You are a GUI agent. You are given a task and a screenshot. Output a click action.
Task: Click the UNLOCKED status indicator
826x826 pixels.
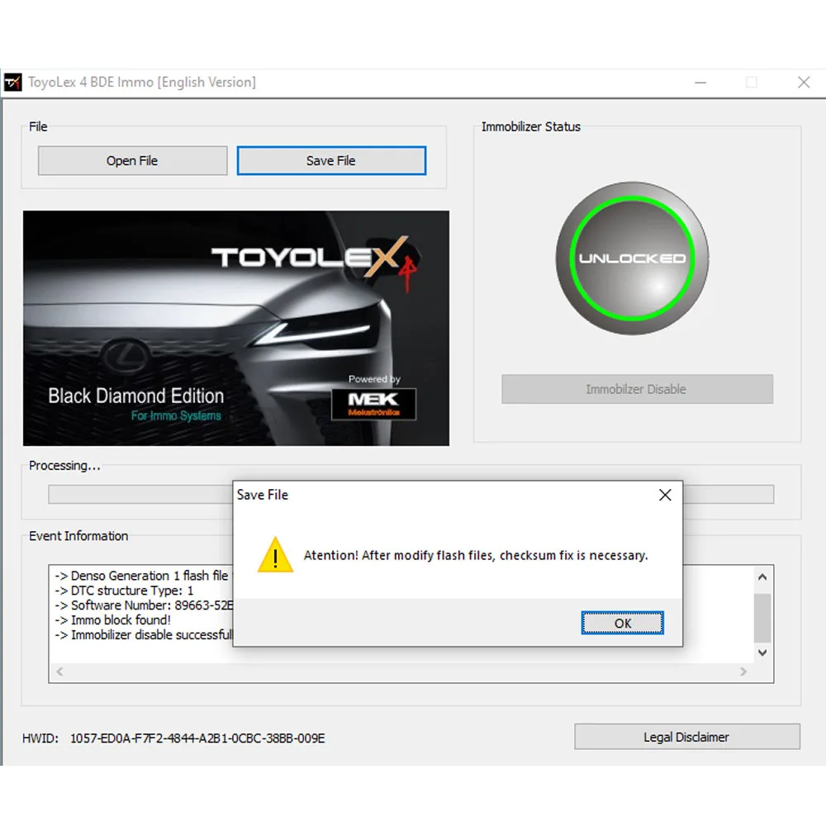(632, 258)
